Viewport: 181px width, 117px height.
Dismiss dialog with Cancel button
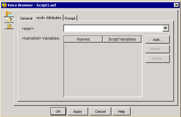pyautogui.click(x=100, y=112)
